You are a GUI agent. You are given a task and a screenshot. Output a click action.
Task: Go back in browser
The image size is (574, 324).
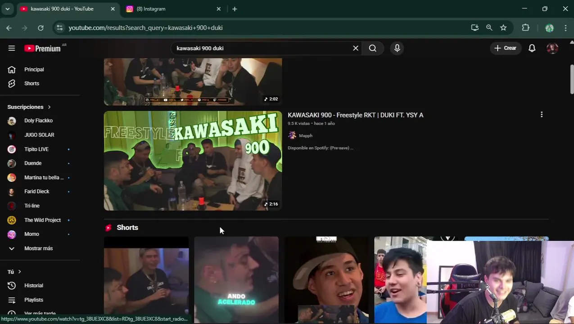(9, 28)
